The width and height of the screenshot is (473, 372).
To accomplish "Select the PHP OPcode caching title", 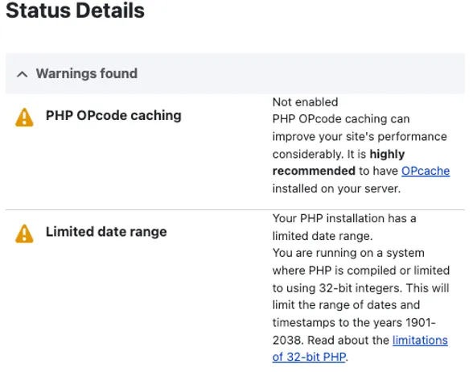I will (113, 115).
